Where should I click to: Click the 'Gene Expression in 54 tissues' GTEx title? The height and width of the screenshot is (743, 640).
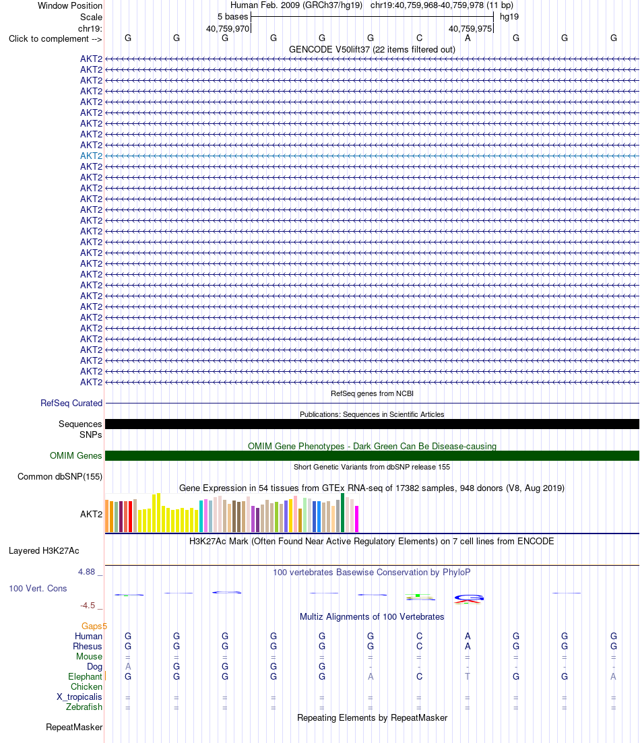click(x=372, y=488)
